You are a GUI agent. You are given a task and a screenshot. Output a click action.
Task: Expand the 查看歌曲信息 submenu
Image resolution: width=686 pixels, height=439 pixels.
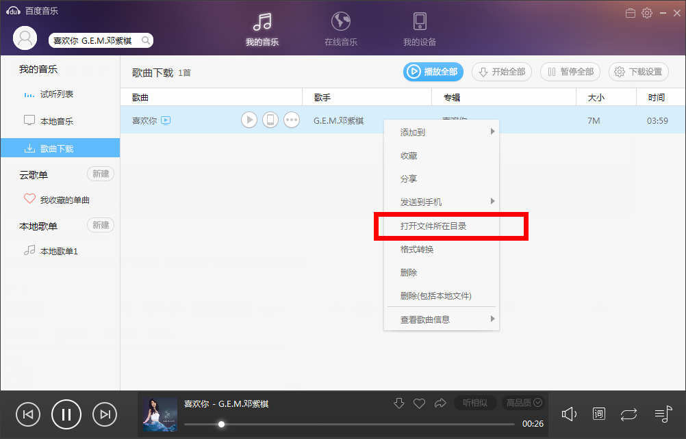click(x=442, y=319)
